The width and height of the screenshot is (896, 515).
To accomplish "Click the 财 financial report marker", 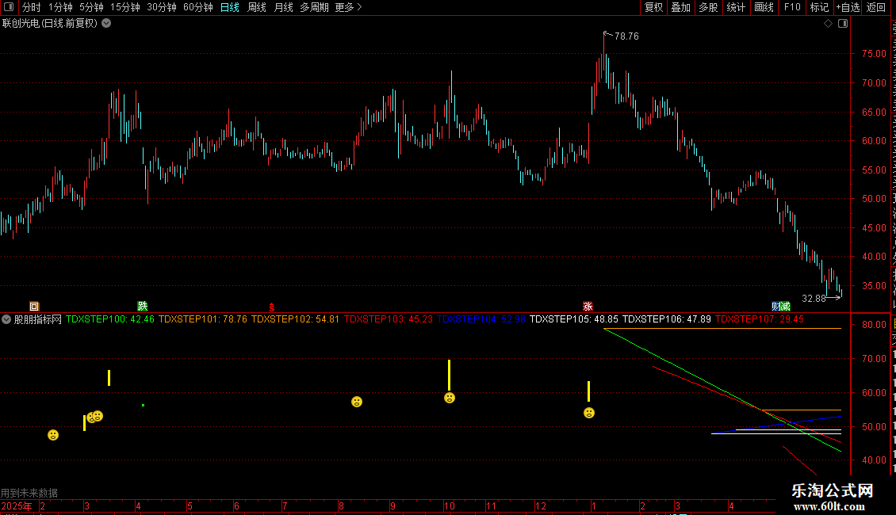I will (776, 307).
